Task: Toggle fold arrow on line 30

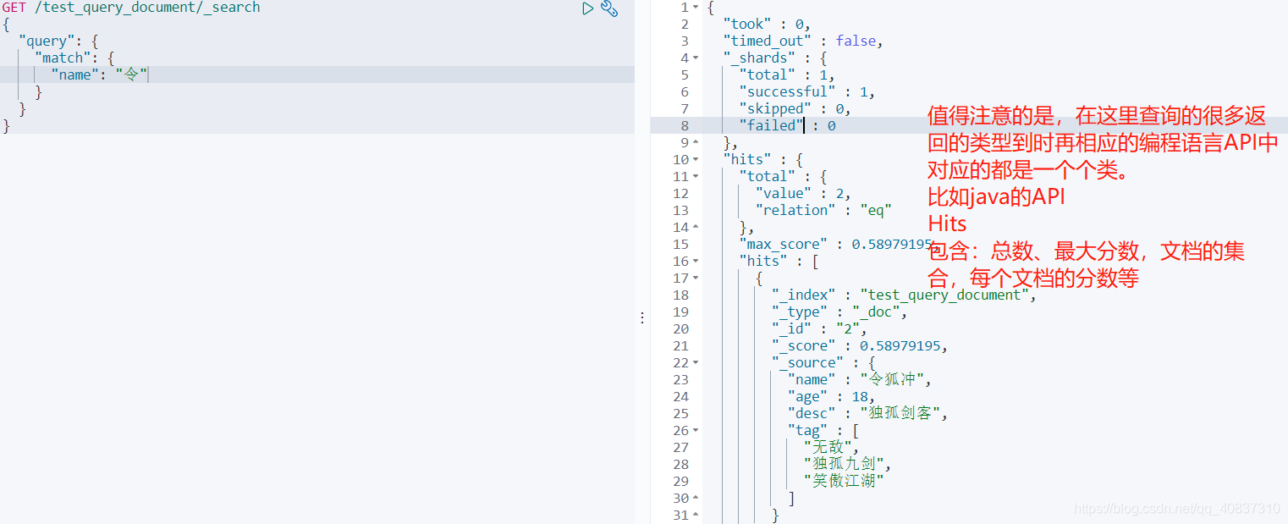Action: point(696,498)
